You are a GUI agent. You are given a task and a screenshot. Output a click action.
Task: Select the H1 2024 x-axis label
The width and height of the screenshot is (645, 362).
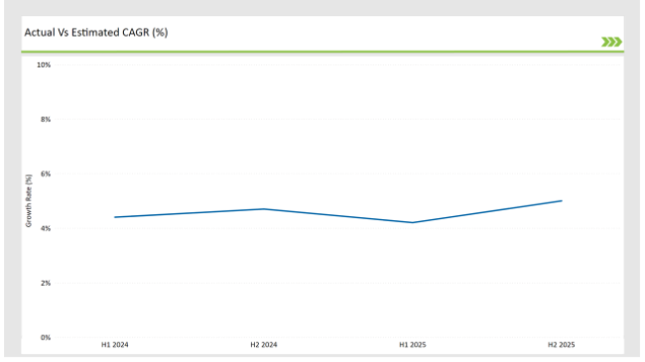115,345
